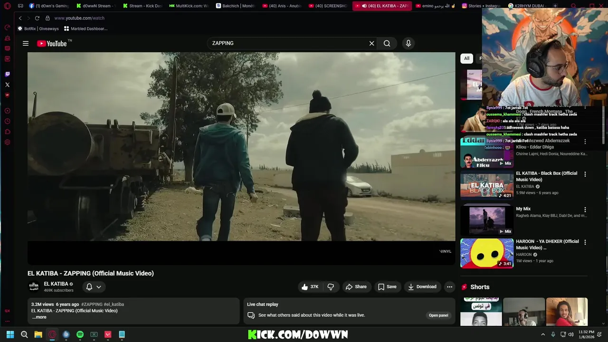Viewport: 608px width, 342px height.
Task: Open first Shorts video thumbnail
Action: coord(481,312)
